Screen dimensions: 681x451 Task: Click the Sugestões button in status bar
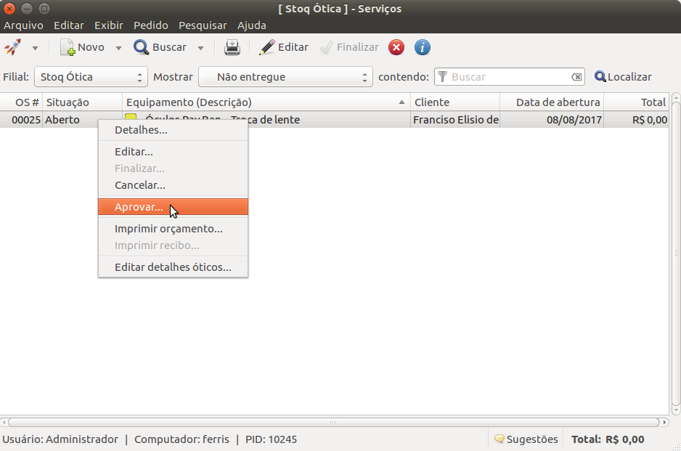[526, 439]
